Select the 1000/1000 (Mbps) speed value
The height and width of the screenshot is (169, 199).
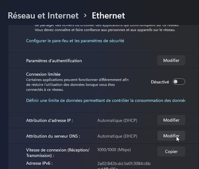[x=114, y=150]
